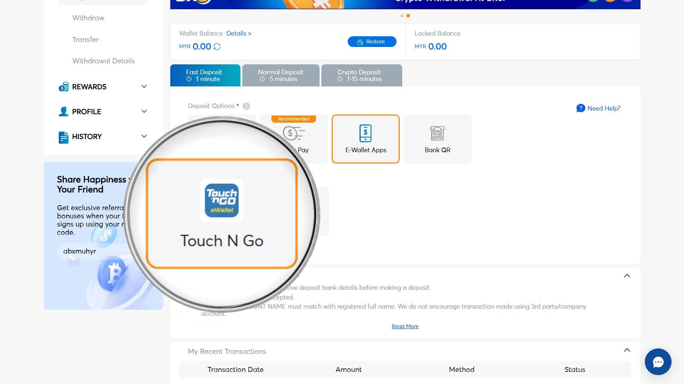Image resolution: width=684 pixels, height=384 pixels.
Task: Click the Restore button
Action: 372,42
